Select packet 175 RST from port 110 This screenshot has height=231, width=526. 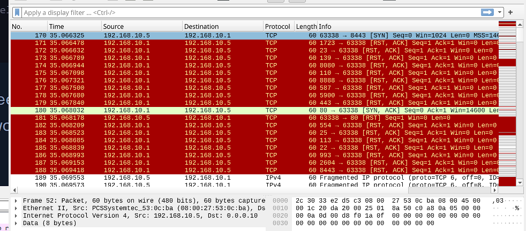pyautogui.click(x=254, y=73)
